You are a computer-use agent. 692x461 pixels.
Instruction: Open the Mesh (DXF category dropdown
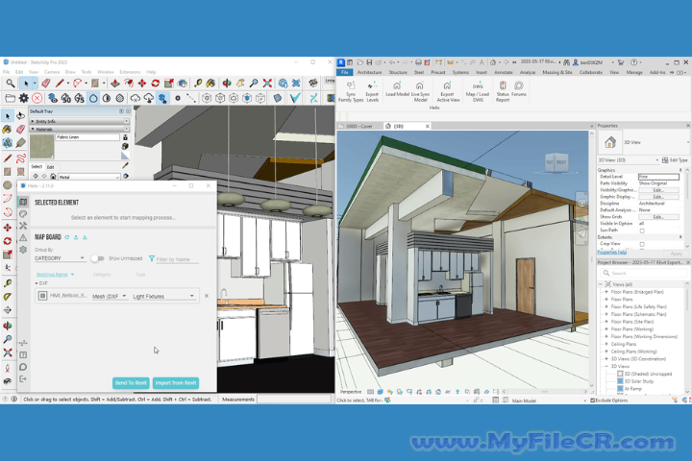point(109,296)
